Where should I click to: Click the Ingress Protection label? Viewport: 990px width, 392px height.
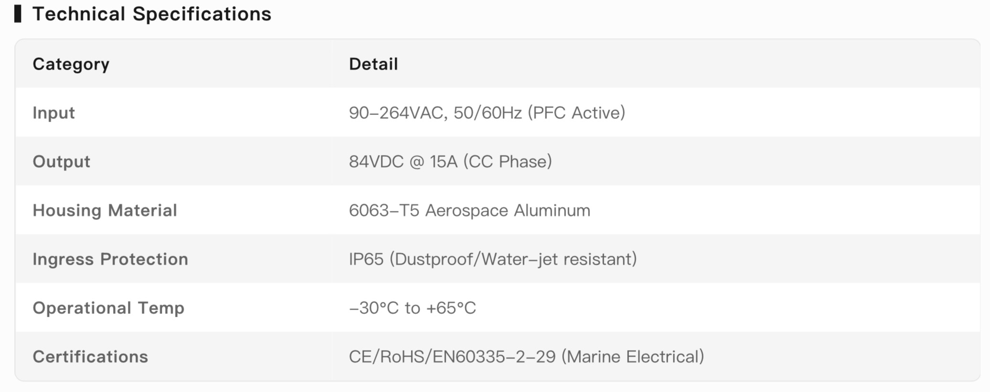pyautogui.click(x=110, y=259)
